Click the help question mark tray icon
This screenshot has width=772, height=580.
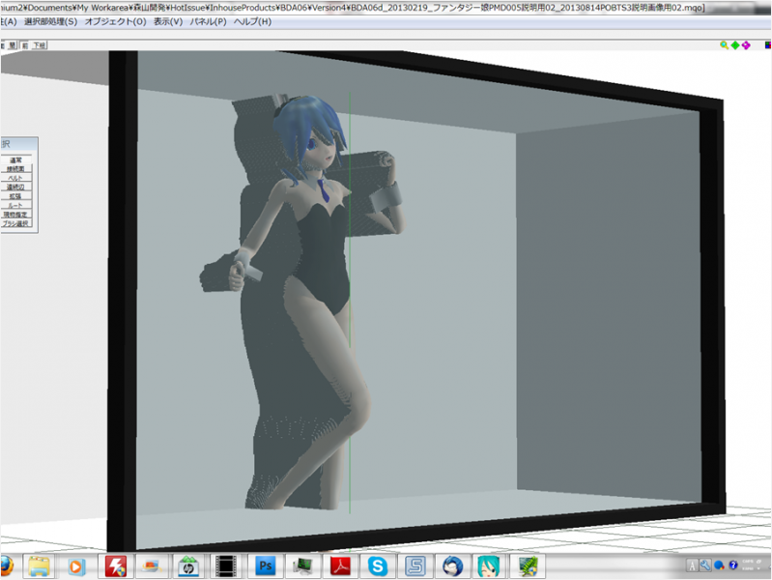click(x=733, y=565)
